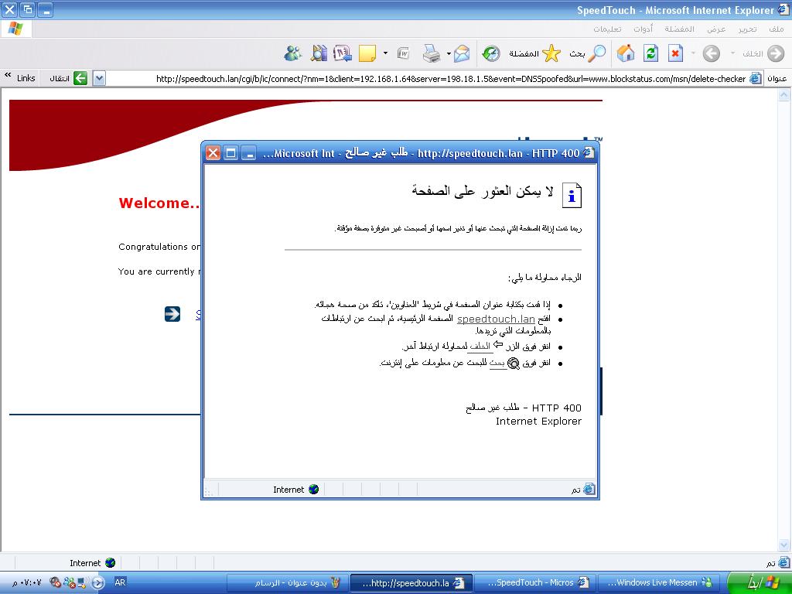Switch to http://speedtouch.la taskbar button
The image size is (792, 594).
[411, 583]
